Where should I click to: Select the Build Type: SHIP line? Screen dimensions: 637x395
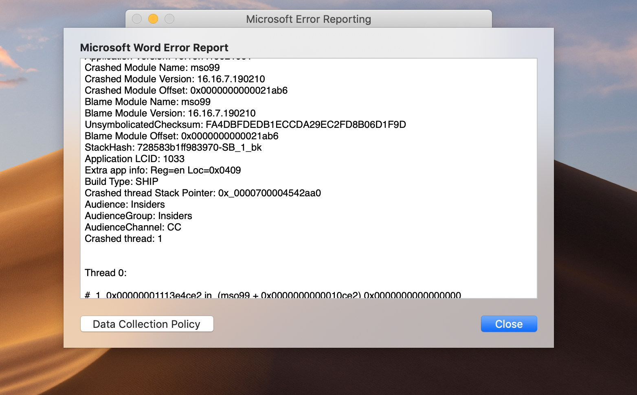121,182
